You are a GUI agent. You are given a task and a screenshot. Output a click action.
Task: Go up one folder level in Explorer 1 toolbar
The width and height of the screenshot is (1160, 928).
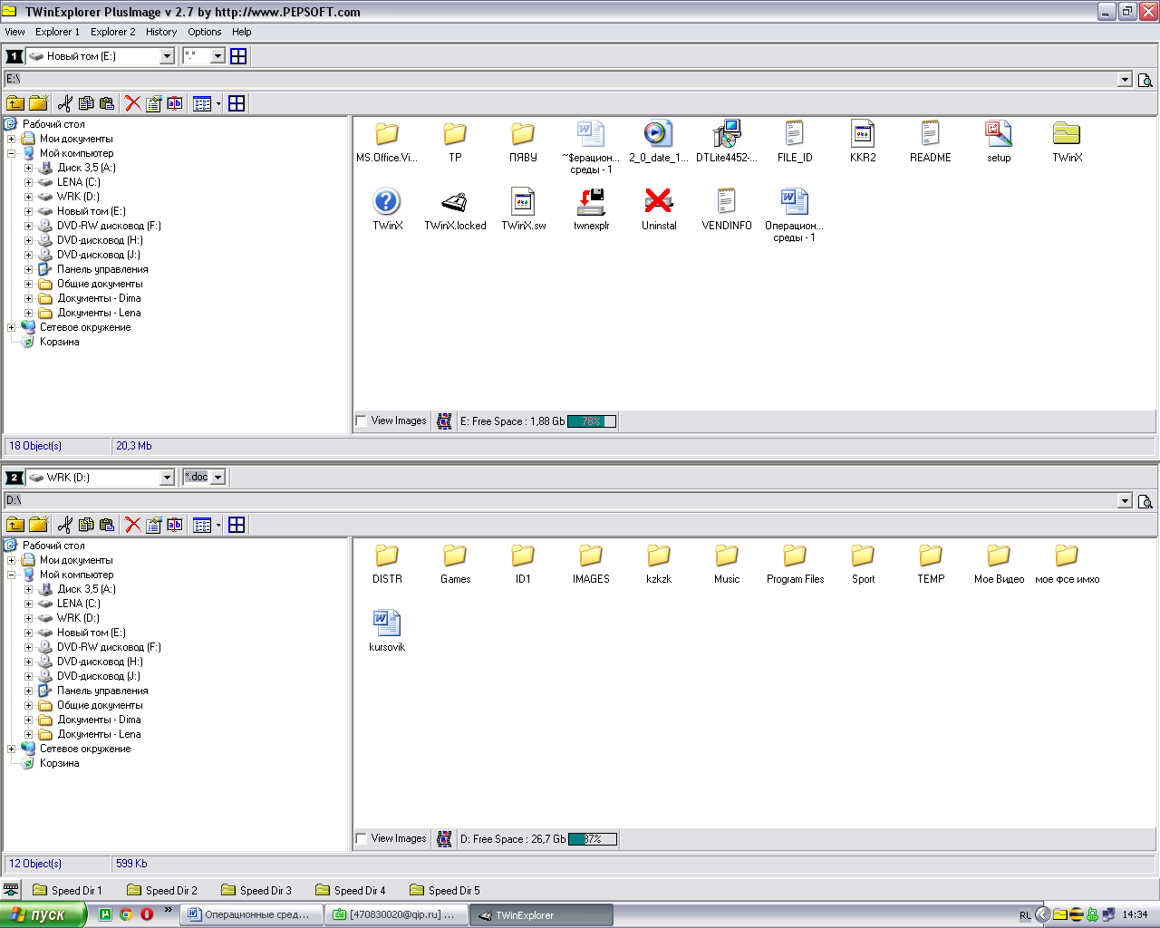(x=15, y=103)
